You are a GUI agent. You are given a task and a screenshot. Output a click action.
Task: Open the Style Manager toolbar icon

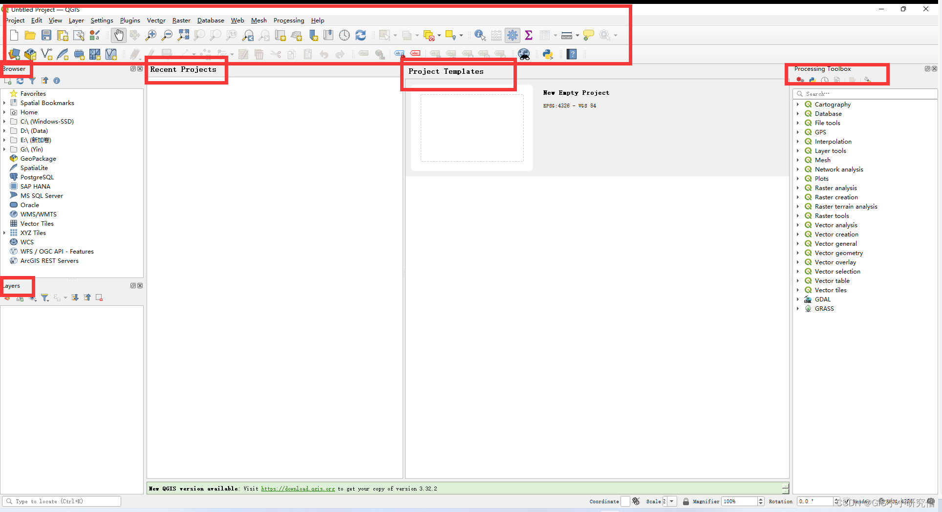pyautogui.click(x=95, y=35)
